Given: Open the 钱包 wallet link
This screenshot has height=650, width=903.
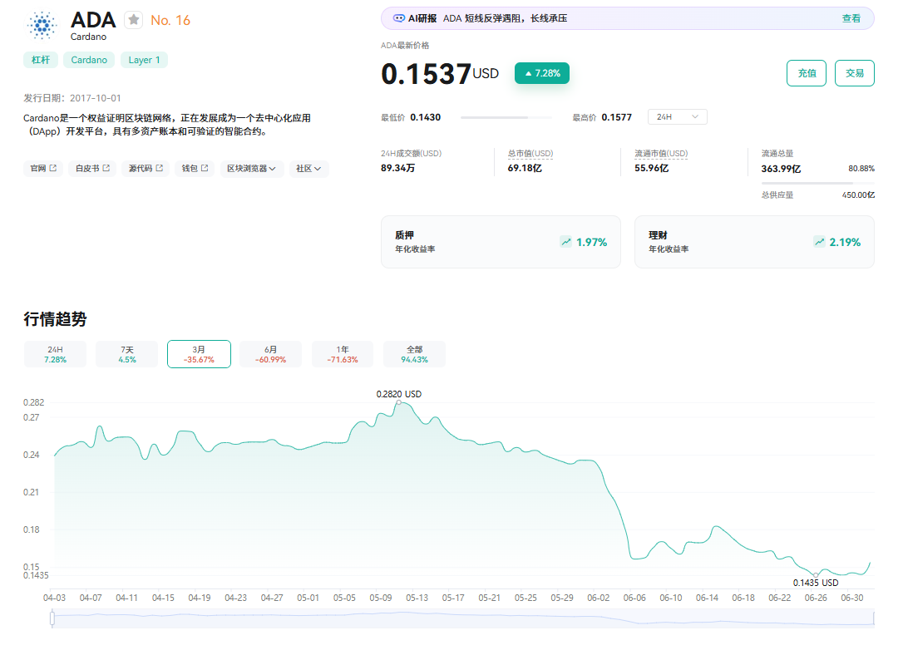Looking at the screenshot, I should pos(195,169).
